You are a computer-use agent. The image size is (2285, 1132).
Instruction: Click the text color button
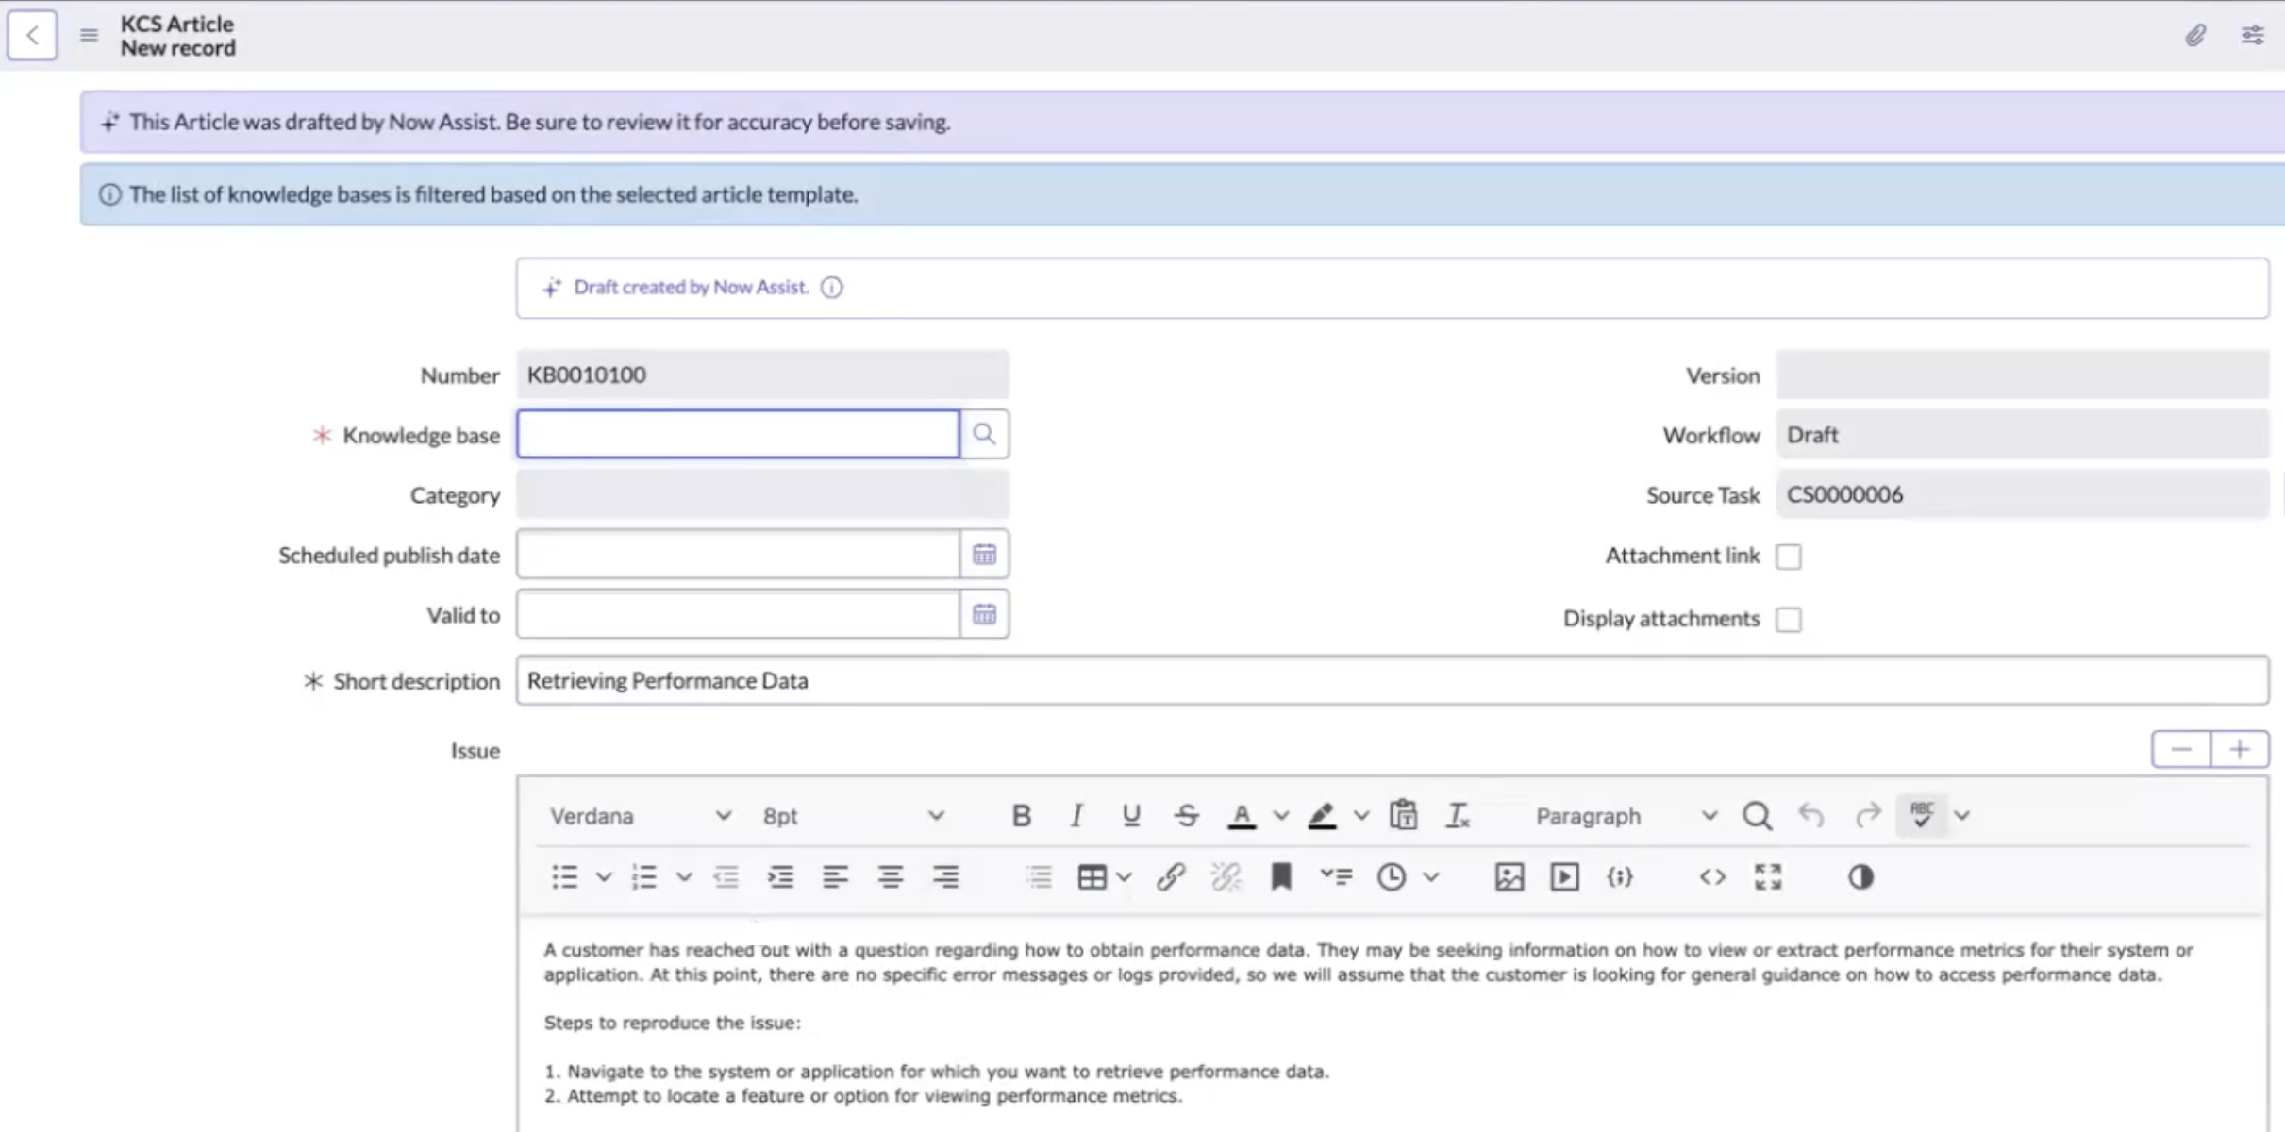click(x=1242, y=816)
